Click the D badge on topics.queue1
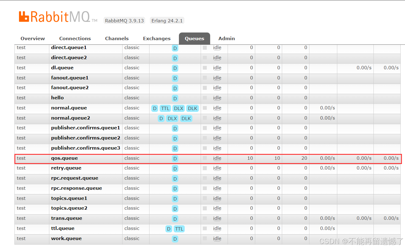Viewport: 405px width, 248px height. click(175, 199)
